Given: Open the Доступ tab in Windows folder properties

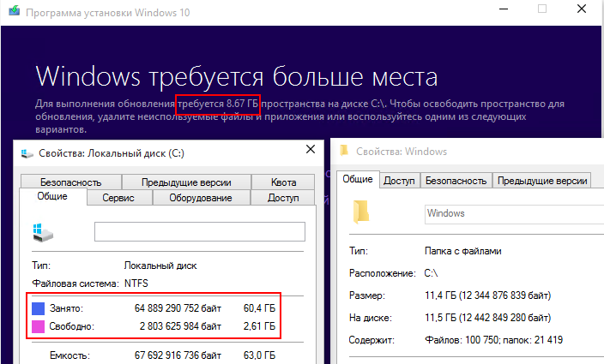Looking at the screenshot, I should pyautogui.click(x=399, y=181).
